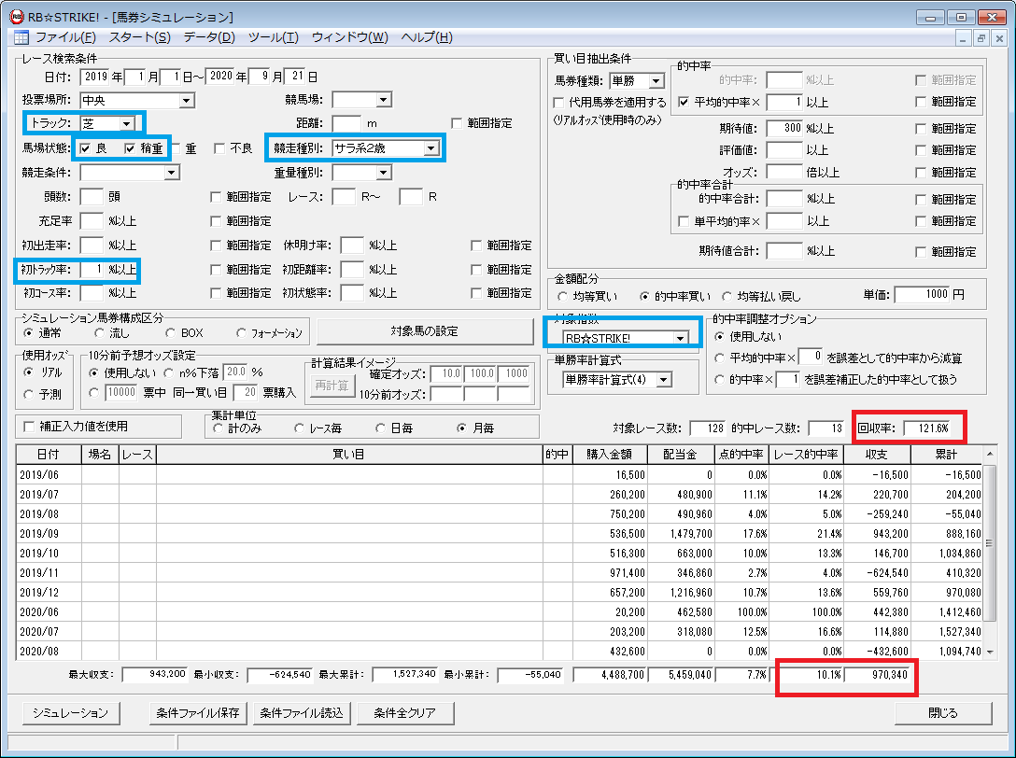Uncheck the 良 track condition checkbox
The height and width of the screenshot is (758, 1016).
click(85, 148)
